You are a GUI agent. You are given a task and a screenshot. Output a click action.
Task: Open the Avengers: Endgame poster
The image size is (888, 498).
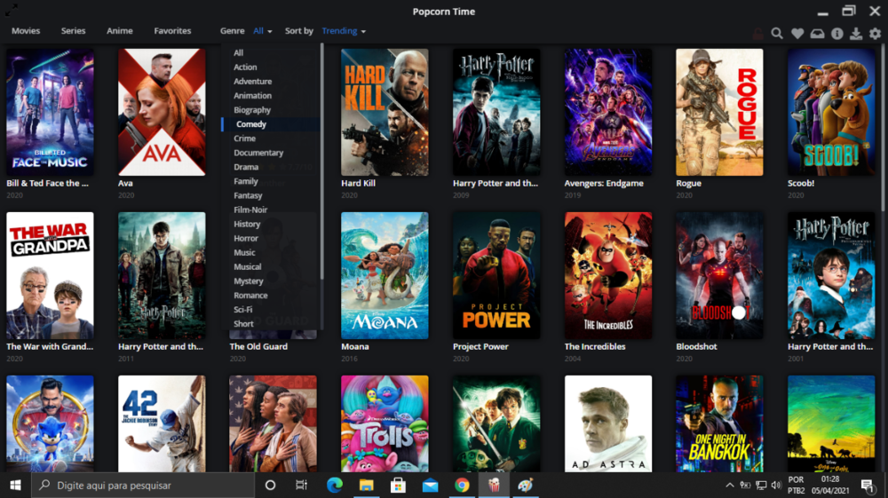607,112
